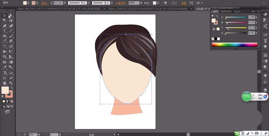Viewport: 269px width, 136px height.
Task: Select the Pen tool
Action: (5, 26)
